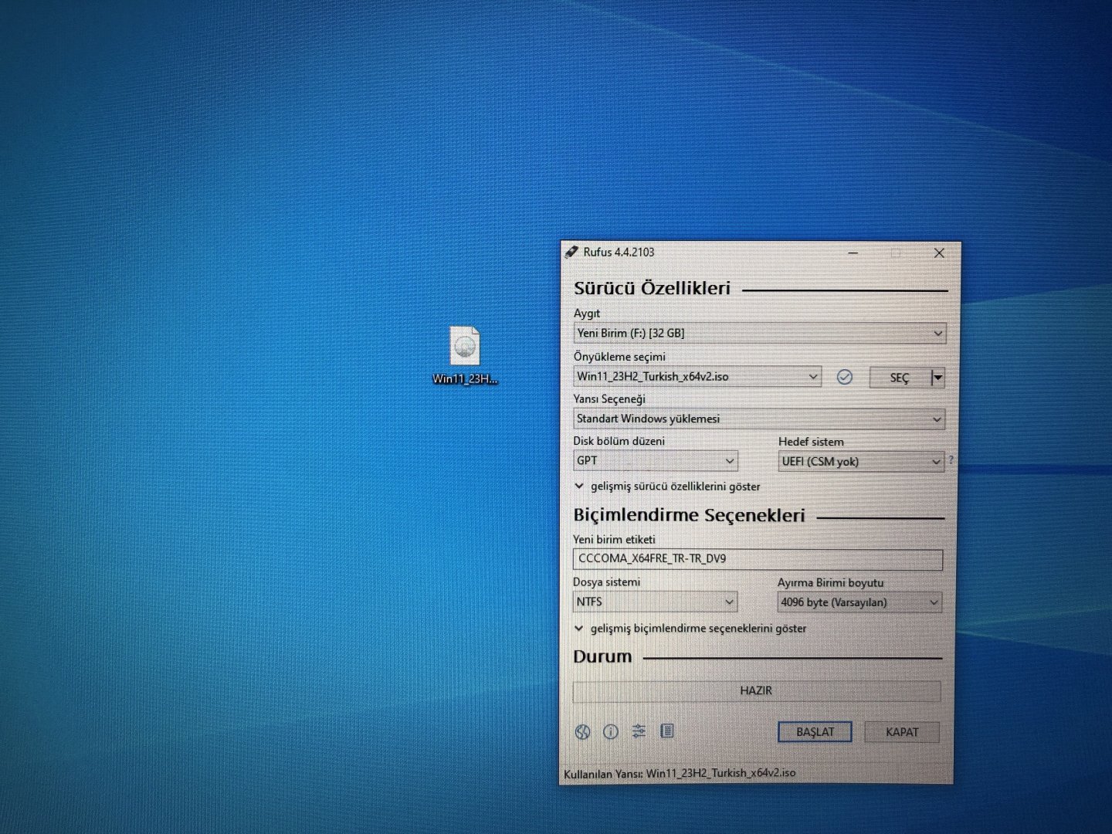Screen dimensions: 1112x834
Task: Click the HAZIR status progress bar
Action: pos(757,691)
